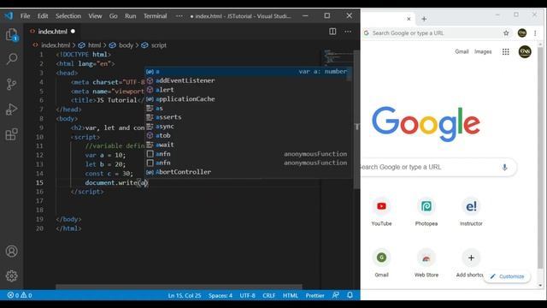The height and width of the screenshot is (308, 547).
Task: Open the YouTube shortcut
Action: pyautogui.click(x=381, y=211)
